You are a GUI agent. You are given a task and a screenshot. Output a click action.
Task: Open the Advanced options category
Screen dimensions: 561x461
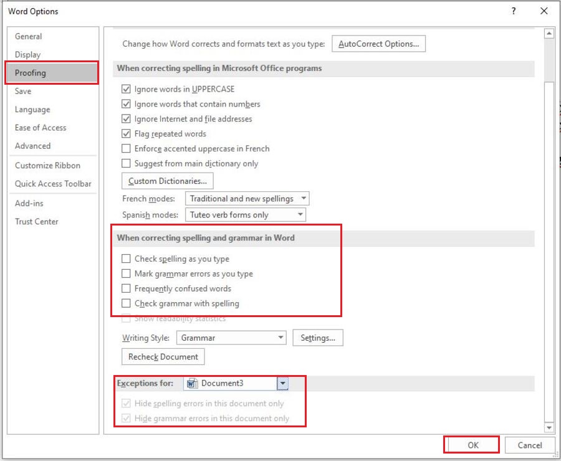[53, 146]
